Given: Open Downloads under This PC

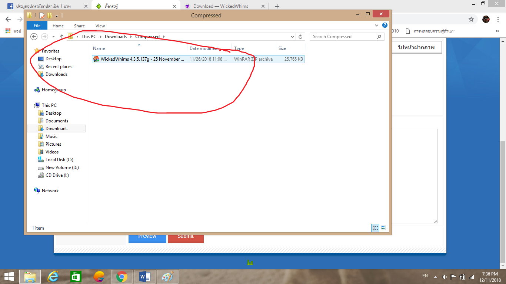Looking at the screenshot, I should coord(56,129).
